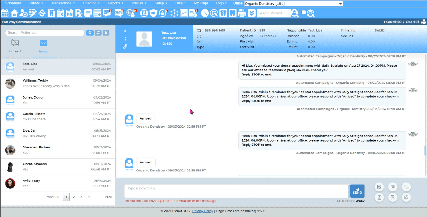Screen dimensions: 427x217
Task: Refresh conversations using the refresh icon
Action: 98,32
